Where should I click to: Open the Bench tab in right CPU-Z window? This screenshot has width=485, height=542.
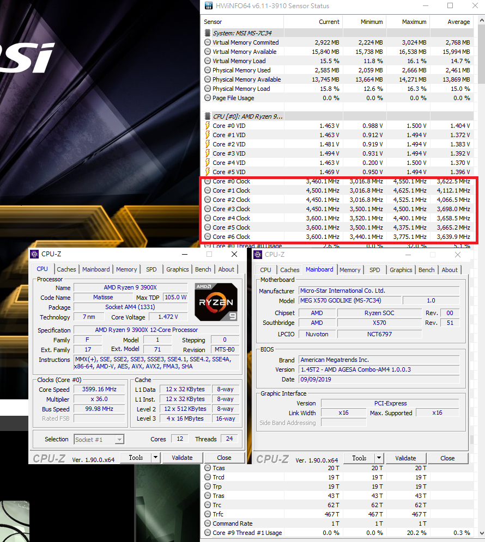(x=426, y=270)
